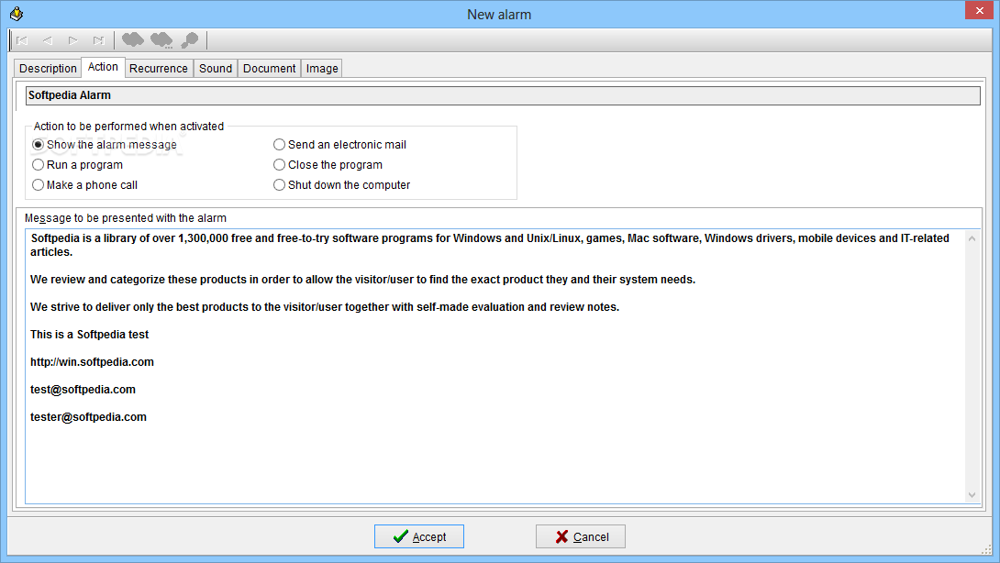Click the Softpedia Alarm title field
This screenshot has width=1000, height=563.
(x=503, y=95)
